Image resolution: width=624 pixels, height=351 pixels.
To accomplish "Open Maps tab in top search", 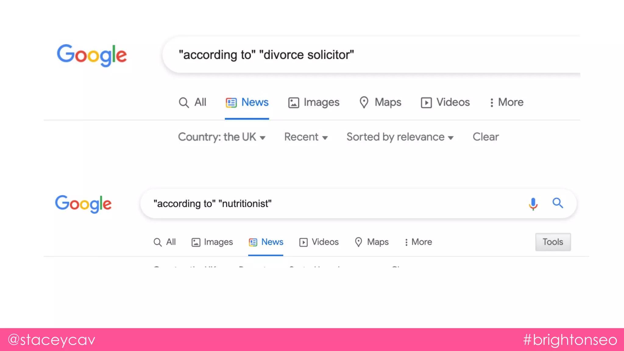I will tap(380, 102).
